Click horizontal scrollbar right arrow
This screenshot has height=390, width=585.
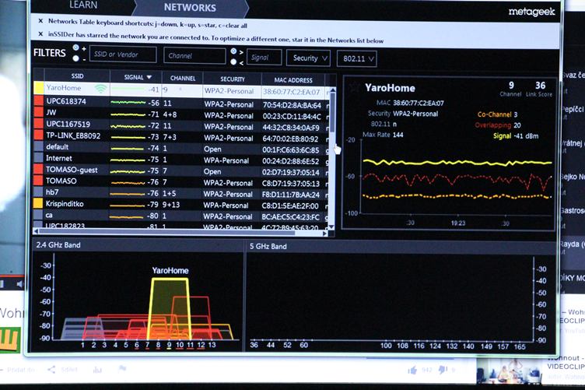325,234
